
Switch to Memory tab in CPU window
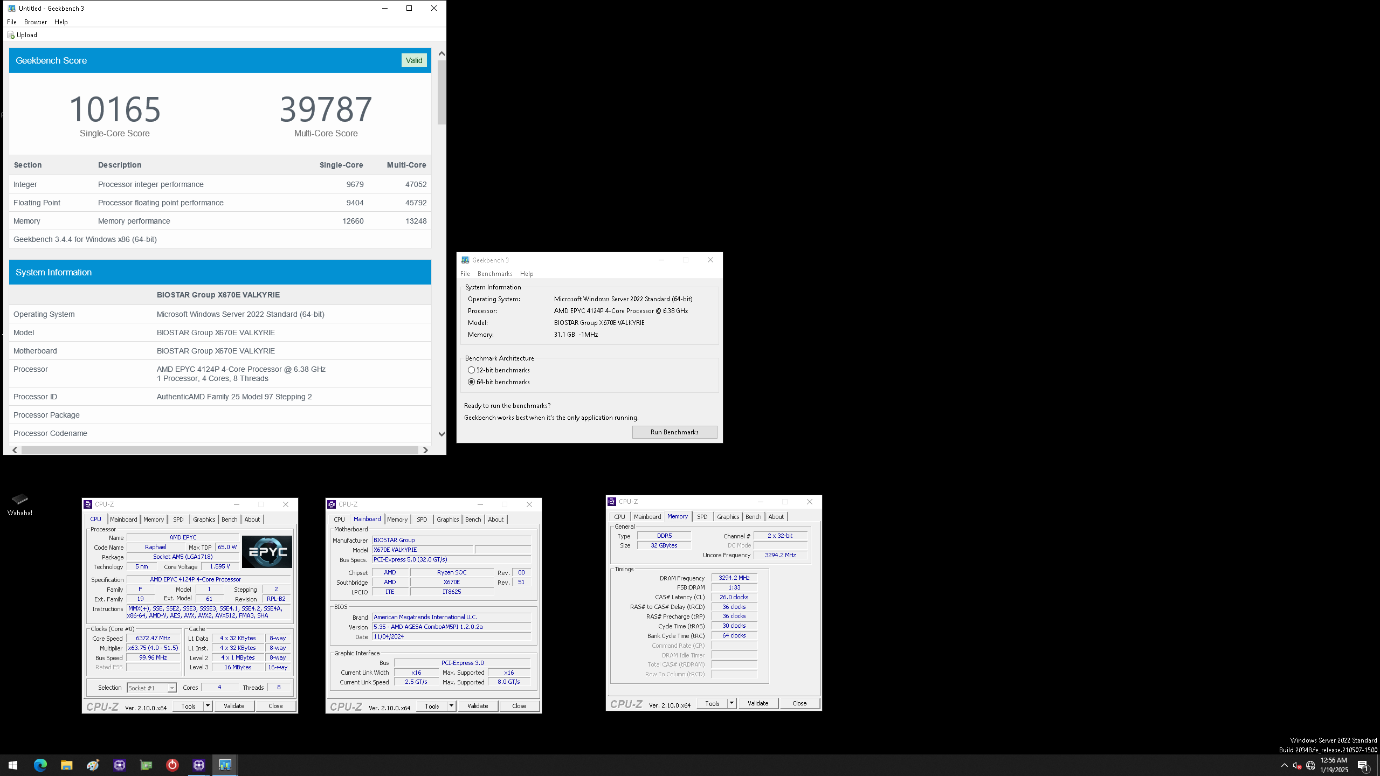point(154,519)
